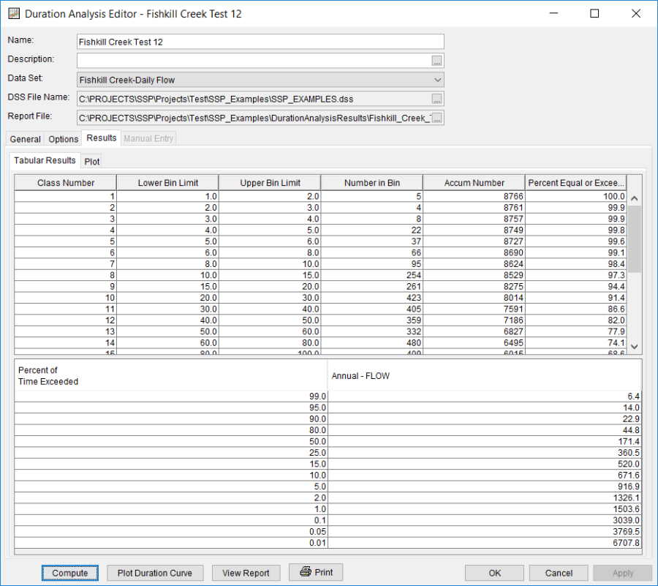The image size is (658, 586).
Task: Click the DSS File Name path field
Action: tap(254, 99)
